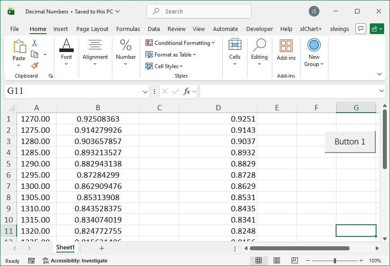Open the Formulas ribbon tab
The image size is (390, 266).
[x=128, y=29]
